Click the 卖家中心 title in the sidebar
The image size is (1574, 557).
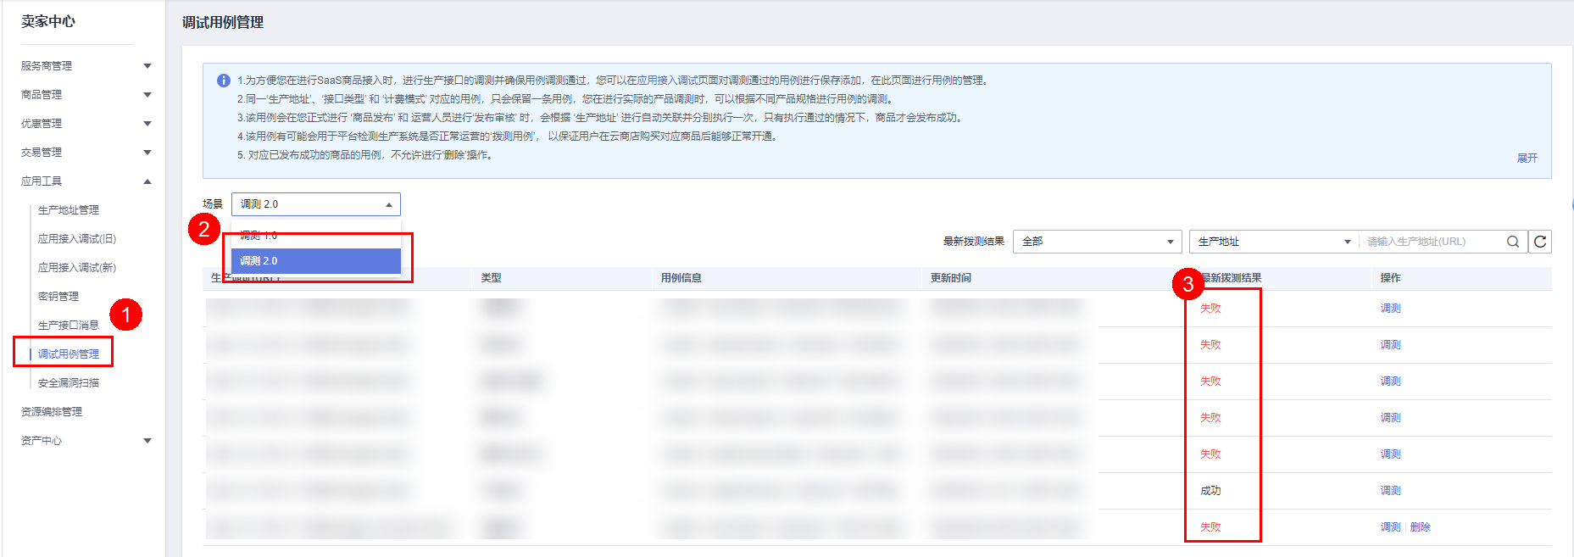click(48, 21)
